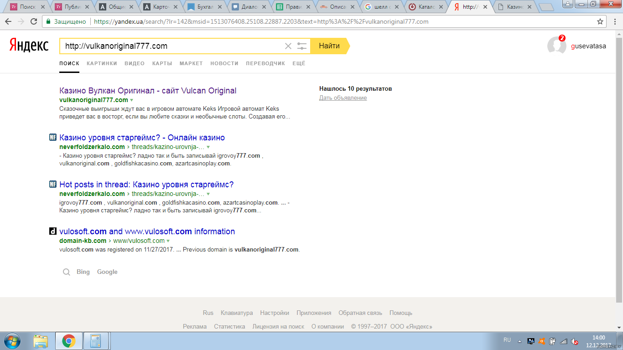
Task: Reload the page
Action: [x=34, y=21]
